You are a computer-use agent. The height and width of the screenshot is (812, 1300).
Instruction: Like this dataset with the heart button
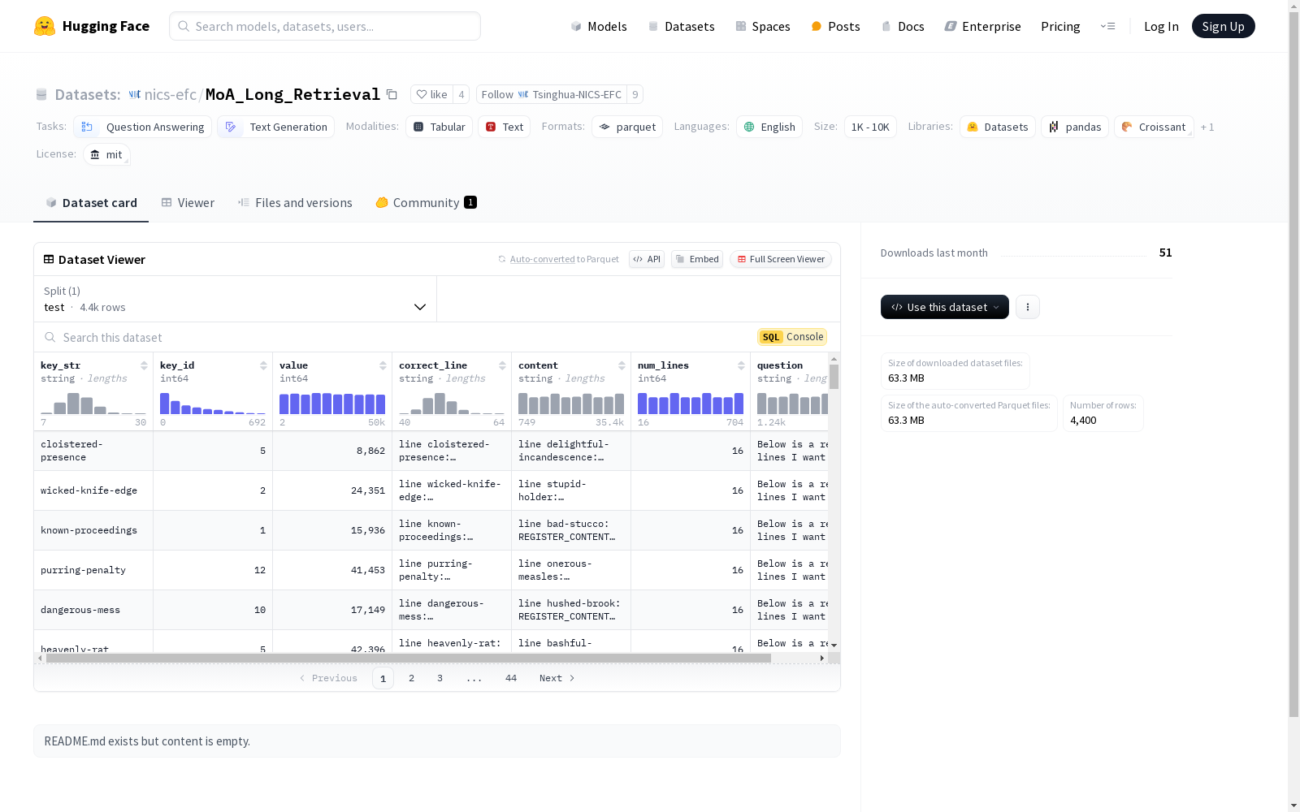[x=431, y=94]
